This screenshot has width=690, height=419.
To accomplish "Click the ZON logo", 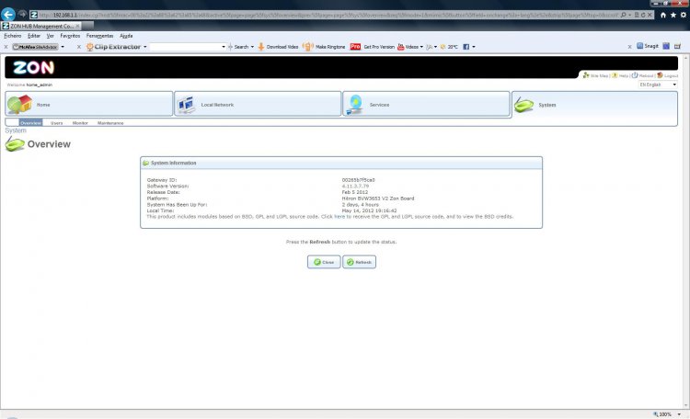I will pyautogui.click(x=33, y=67).
